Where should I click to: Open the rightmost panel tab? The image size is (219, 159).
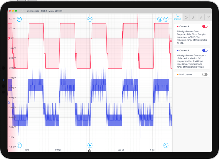point(208,17)
